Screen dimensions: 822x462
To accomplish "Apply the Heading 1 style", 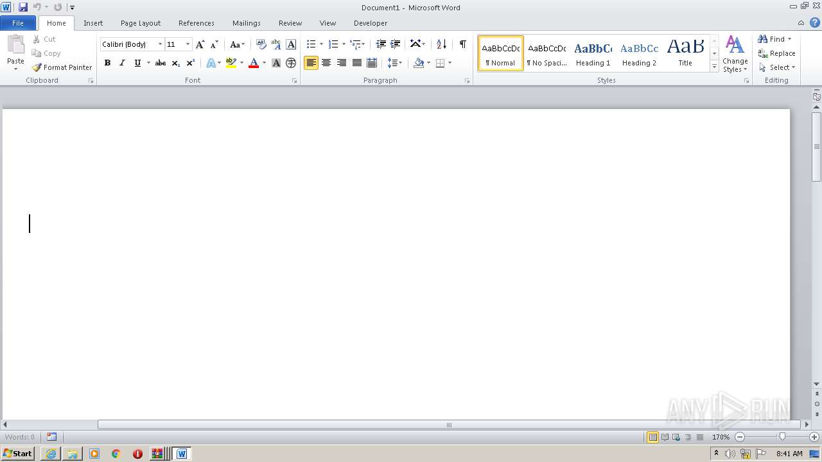I will coord(593,53).
